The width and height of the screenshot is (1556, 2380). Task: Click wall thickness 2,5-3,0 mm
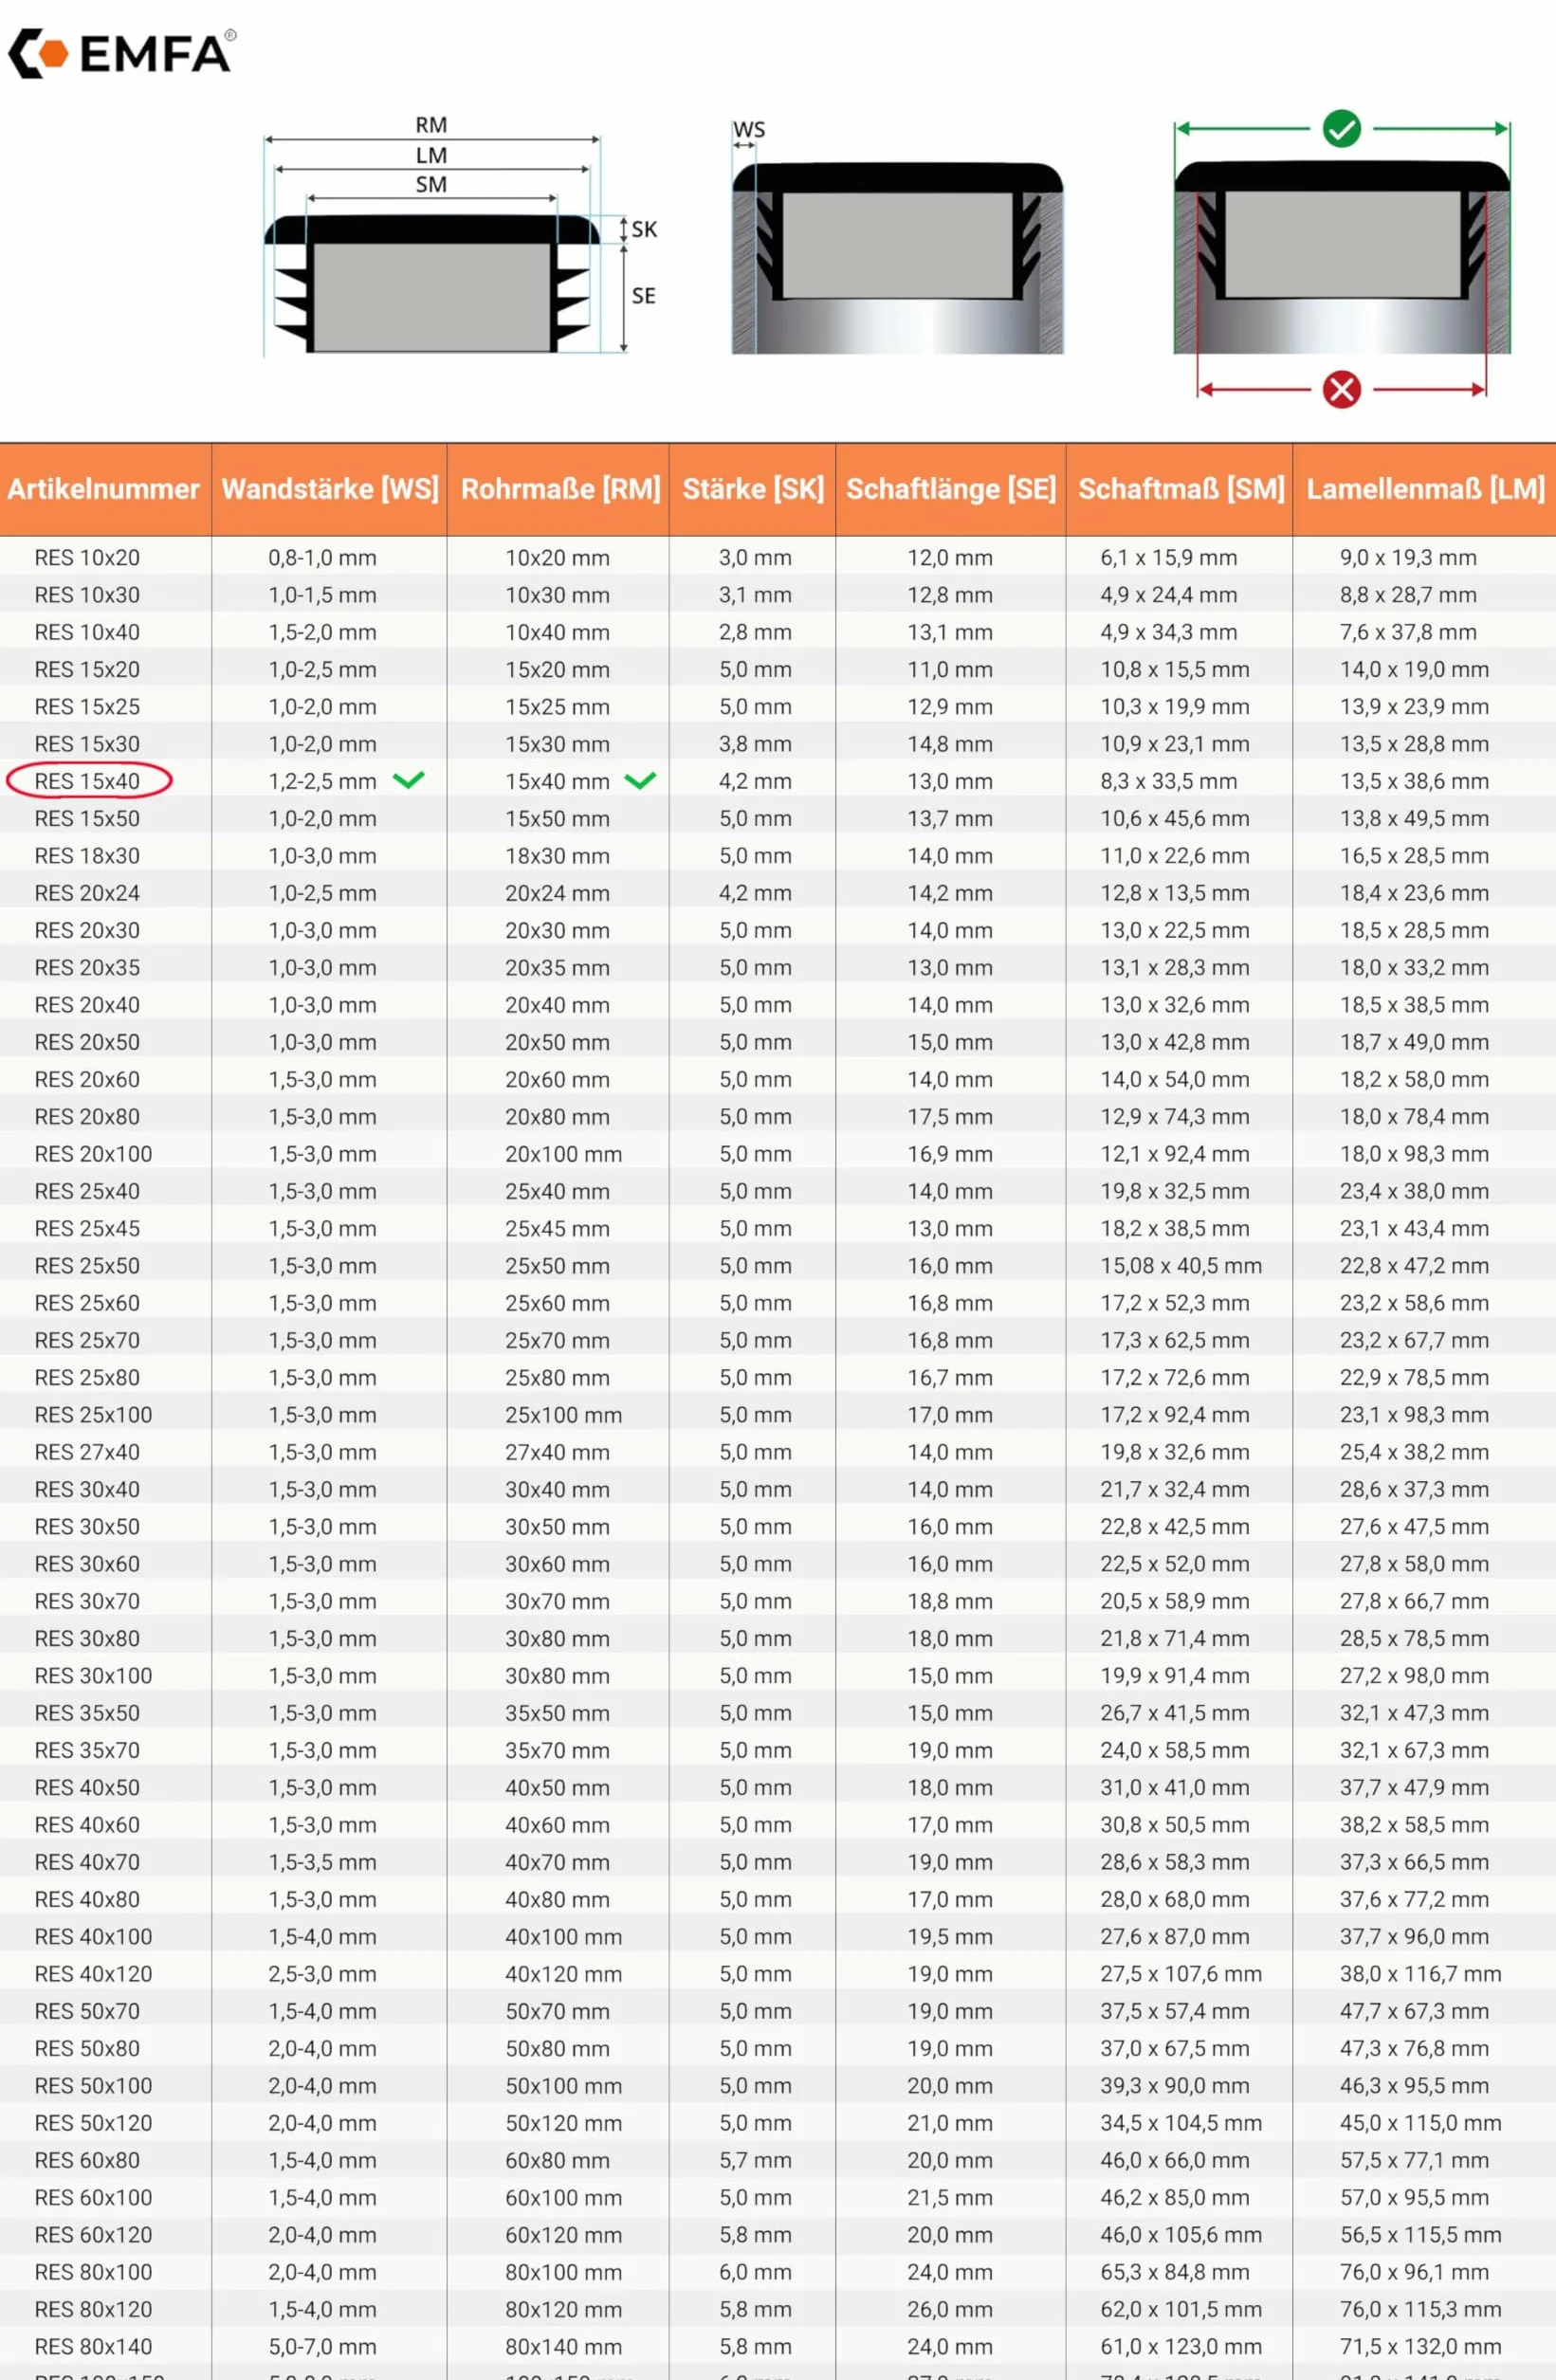pos(322,1974)
